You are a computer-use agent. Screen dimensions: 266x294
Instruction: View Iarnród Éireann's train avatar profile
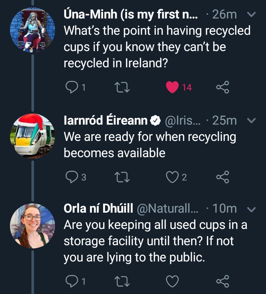(32, 136)
